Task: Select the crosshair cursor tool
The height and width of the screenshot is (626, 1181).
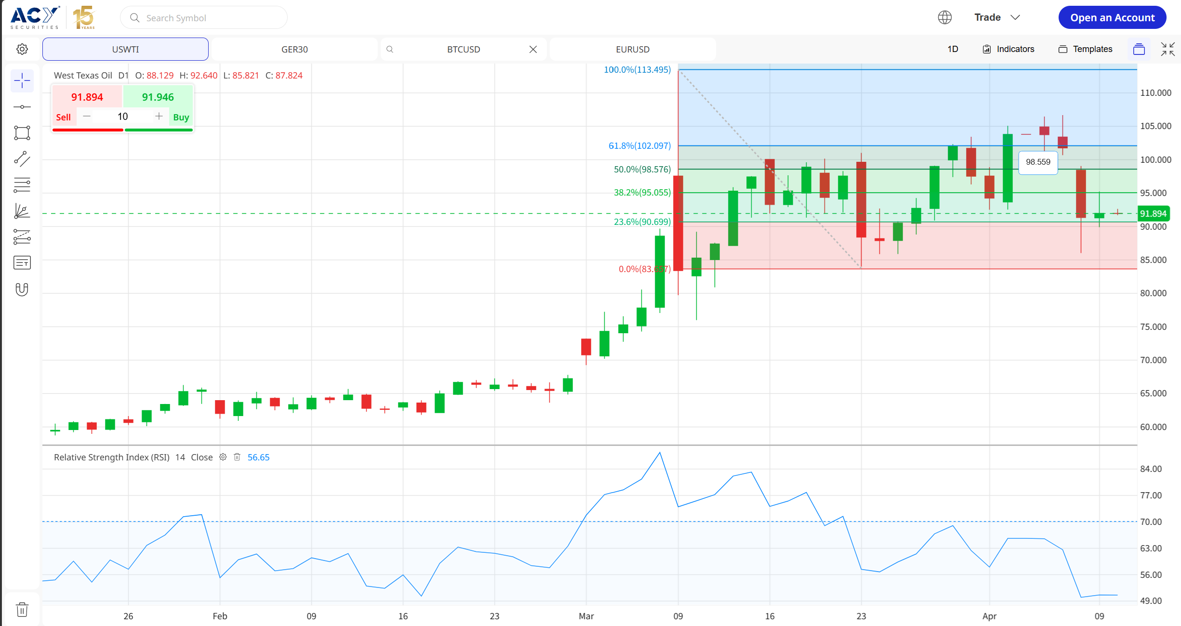Action: [22, 81]
